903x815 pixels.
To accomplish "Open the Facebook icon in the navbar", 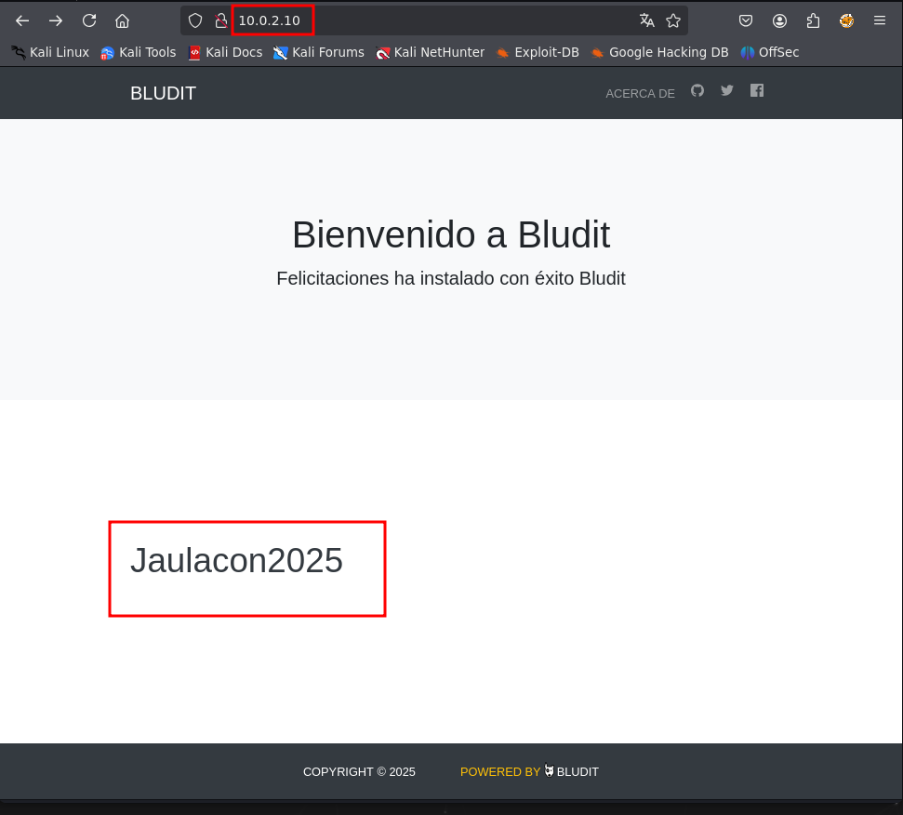I will tap(757, 90).
